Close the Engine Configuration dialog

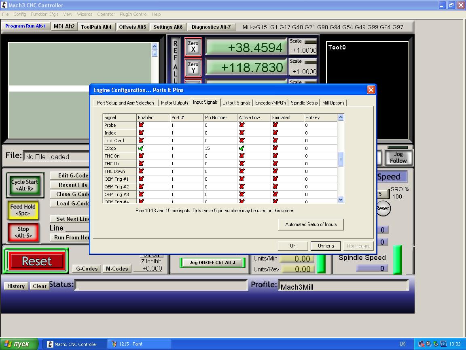371,90
